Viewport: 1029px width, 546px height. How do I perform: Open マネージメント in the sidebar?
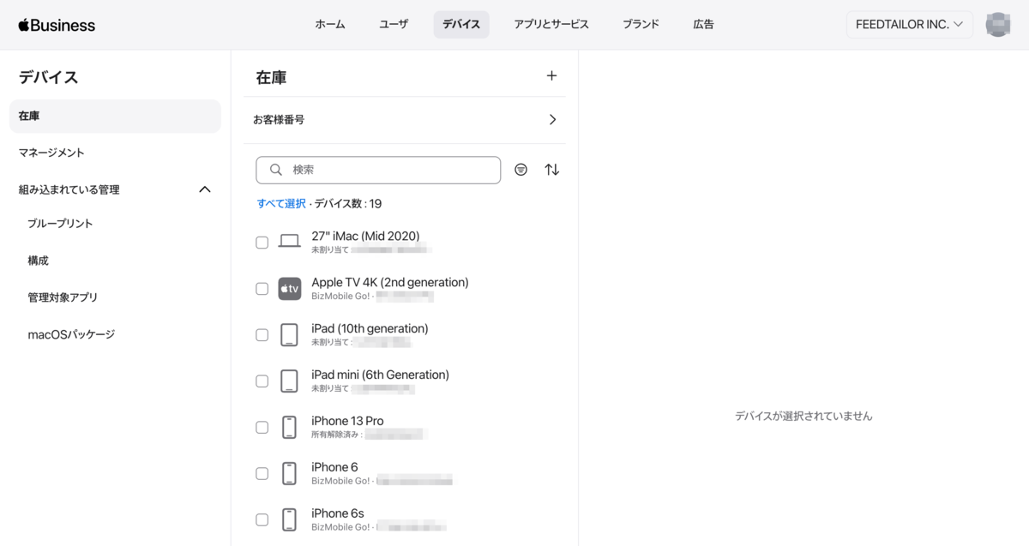pyautogui.click(x=51, y=153)
